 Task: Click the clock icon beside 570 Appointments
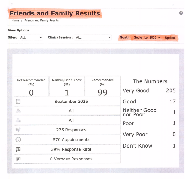[x=18, y=140]
